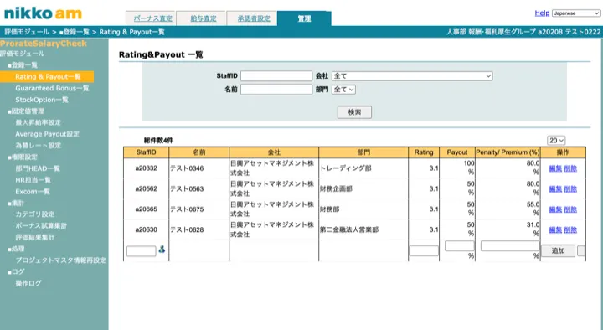
Task: Click the 追加 add button
Action: [558, 250]
